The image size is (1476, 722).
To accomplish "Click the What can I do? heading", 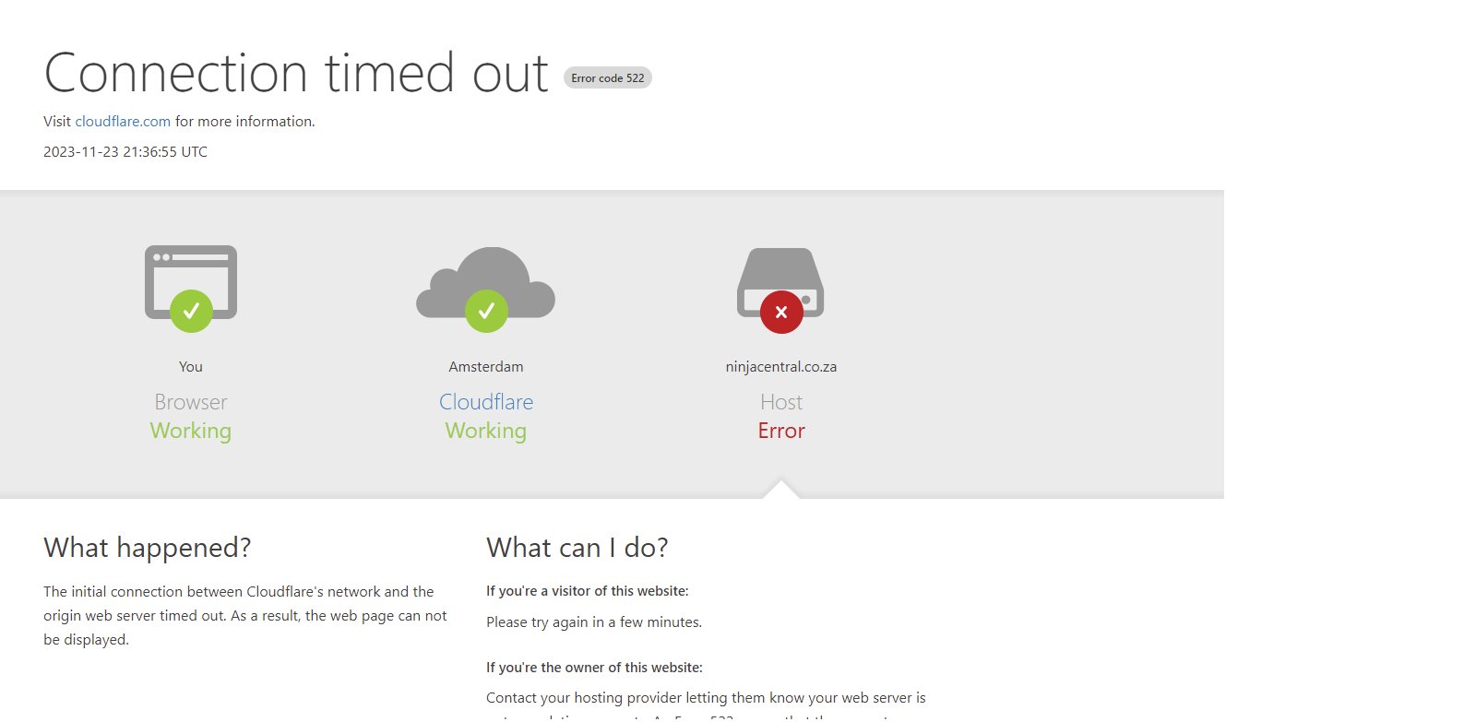I will [577, 548].
